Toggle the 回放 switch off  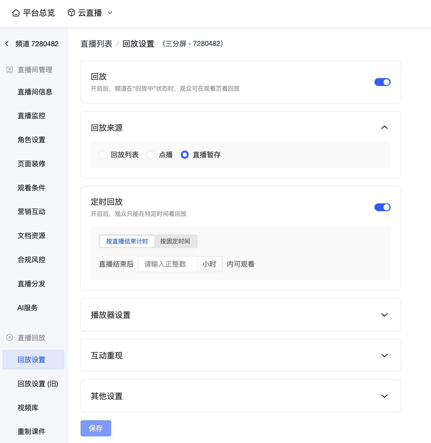coord(383,82)
